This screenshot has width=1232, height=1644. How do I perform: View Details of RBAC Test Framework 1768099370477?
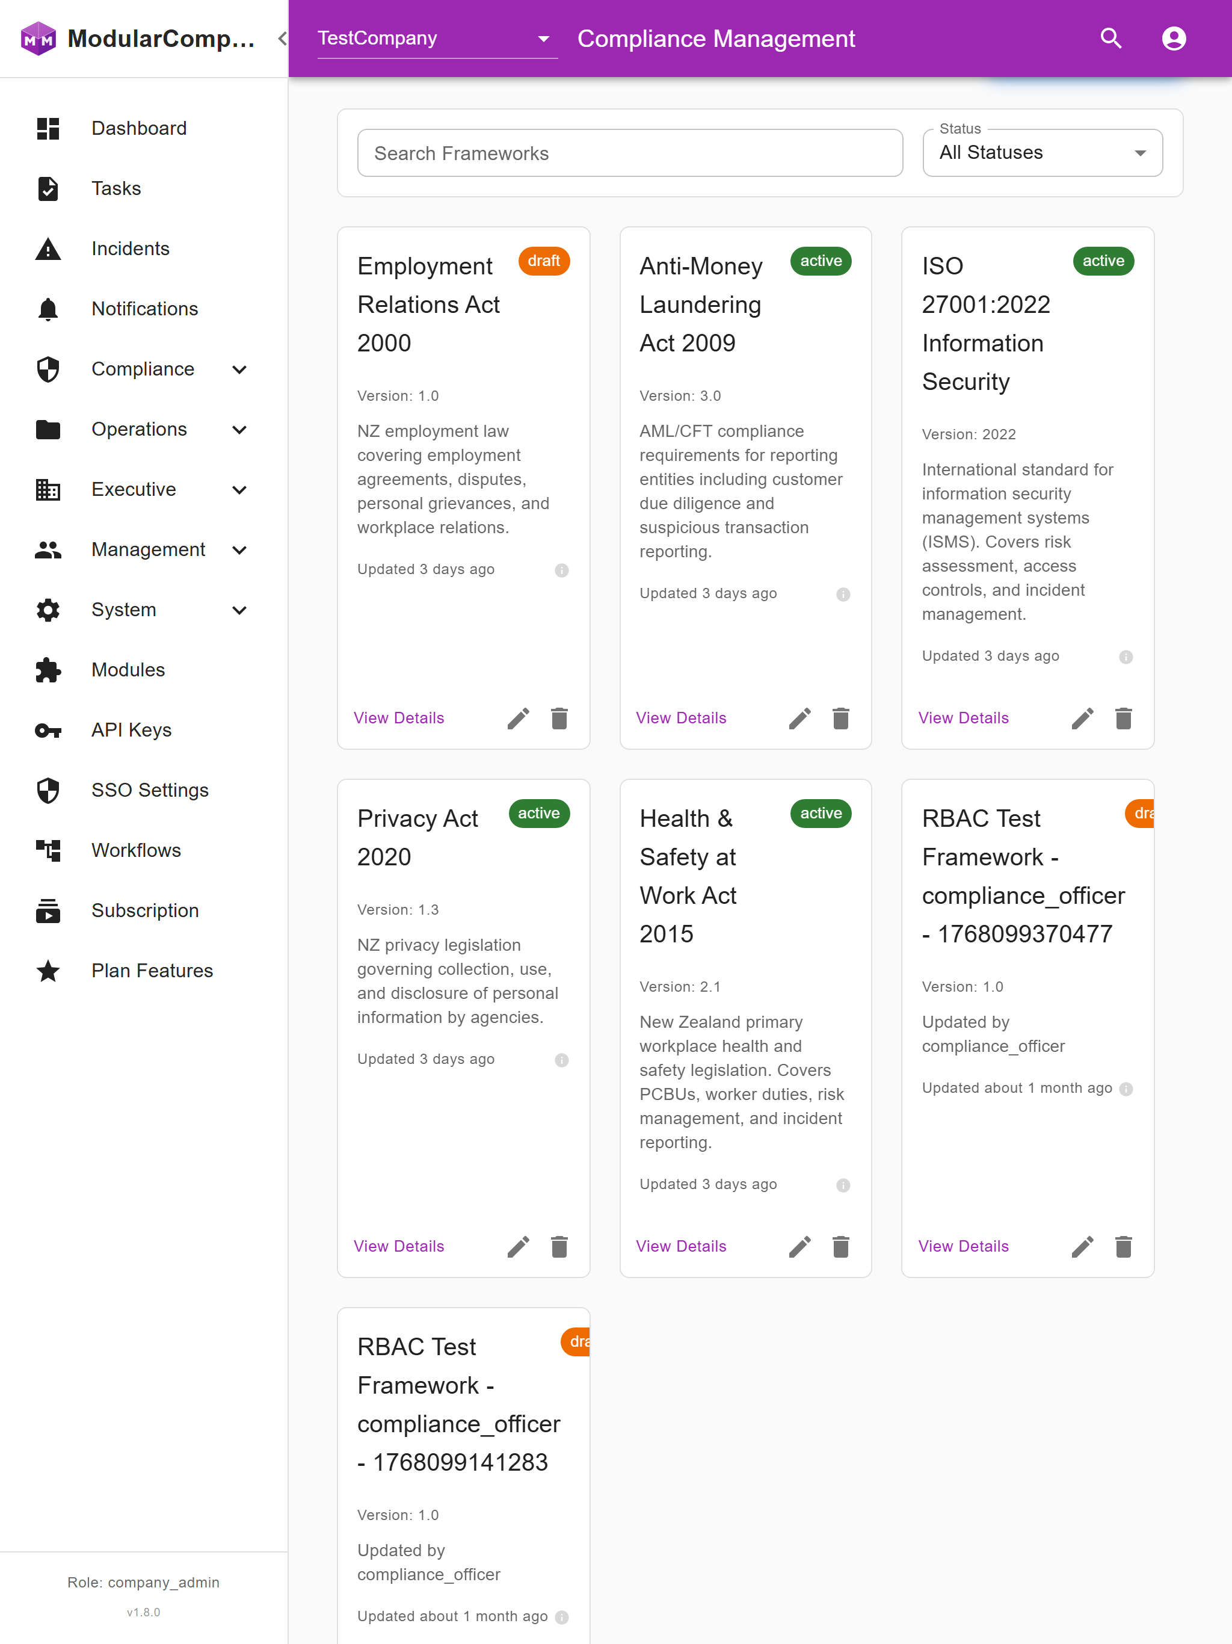coord(964,1246)
